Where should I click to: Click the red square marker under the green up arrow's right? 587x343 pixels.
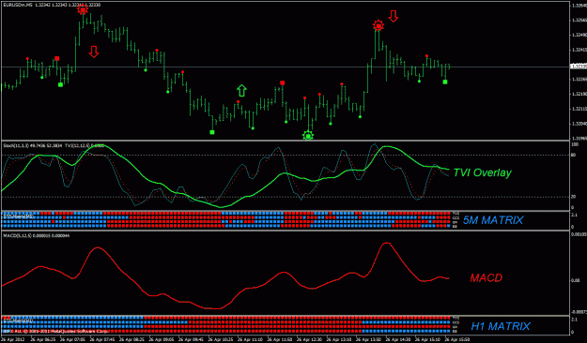[x=283, y=83]
